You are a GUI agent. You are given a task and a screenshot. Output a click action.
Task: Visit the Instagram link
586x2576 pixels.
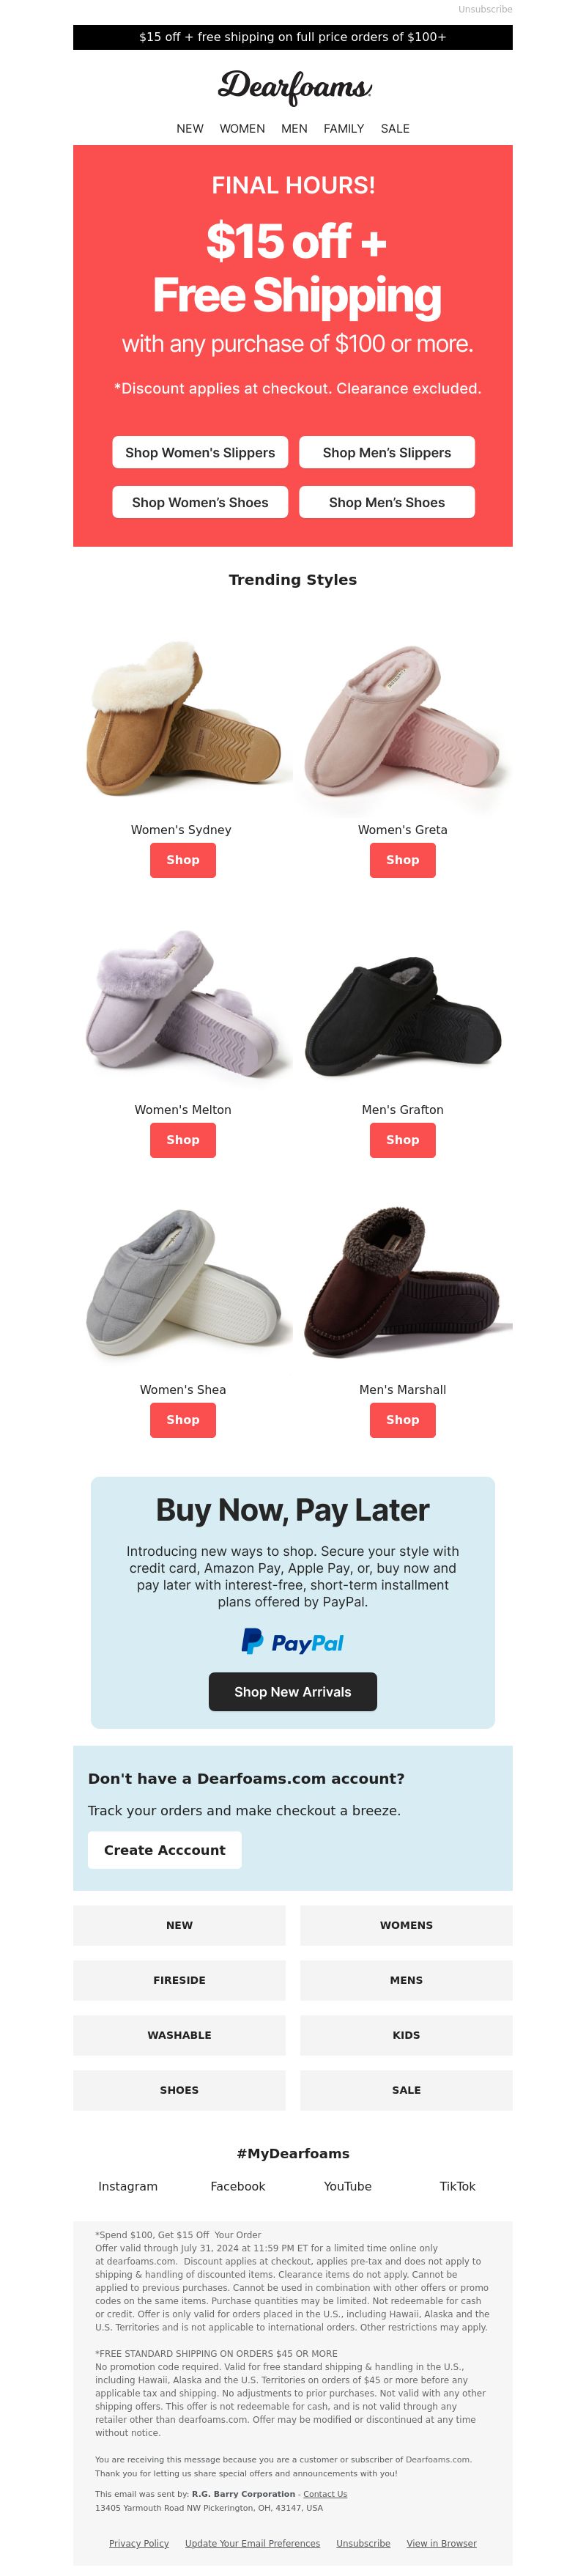point(128,2187)
